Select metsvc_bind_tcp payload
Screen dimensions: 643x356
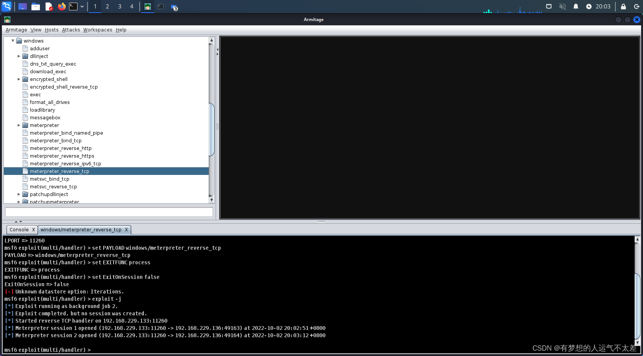coord(49,179)
